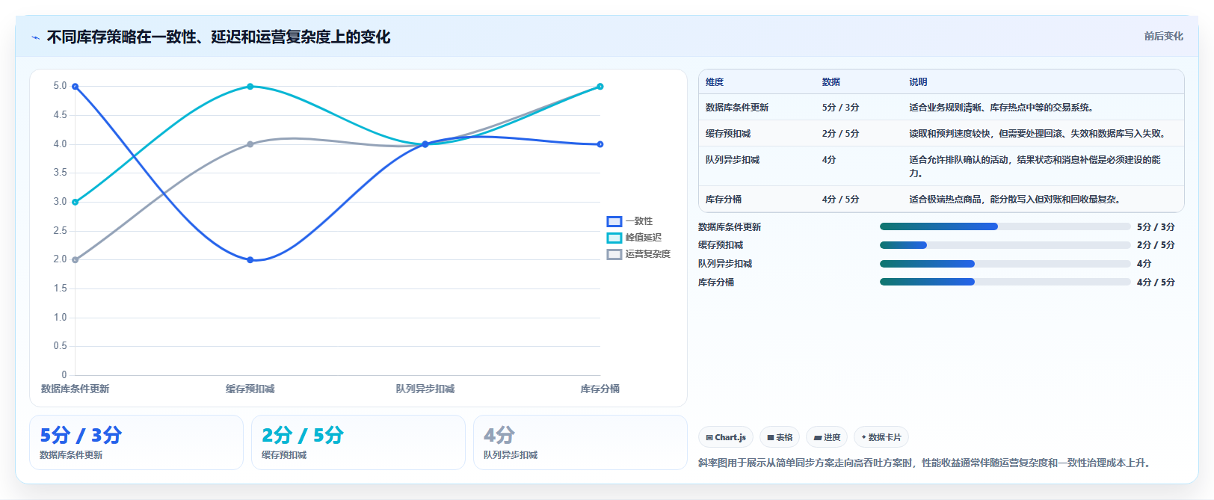Image resolution: width=1214 pixels, height=500 pixels.
Task: Click description starting '读取和预判速度较快'
Action: (x=1039, y=134)
